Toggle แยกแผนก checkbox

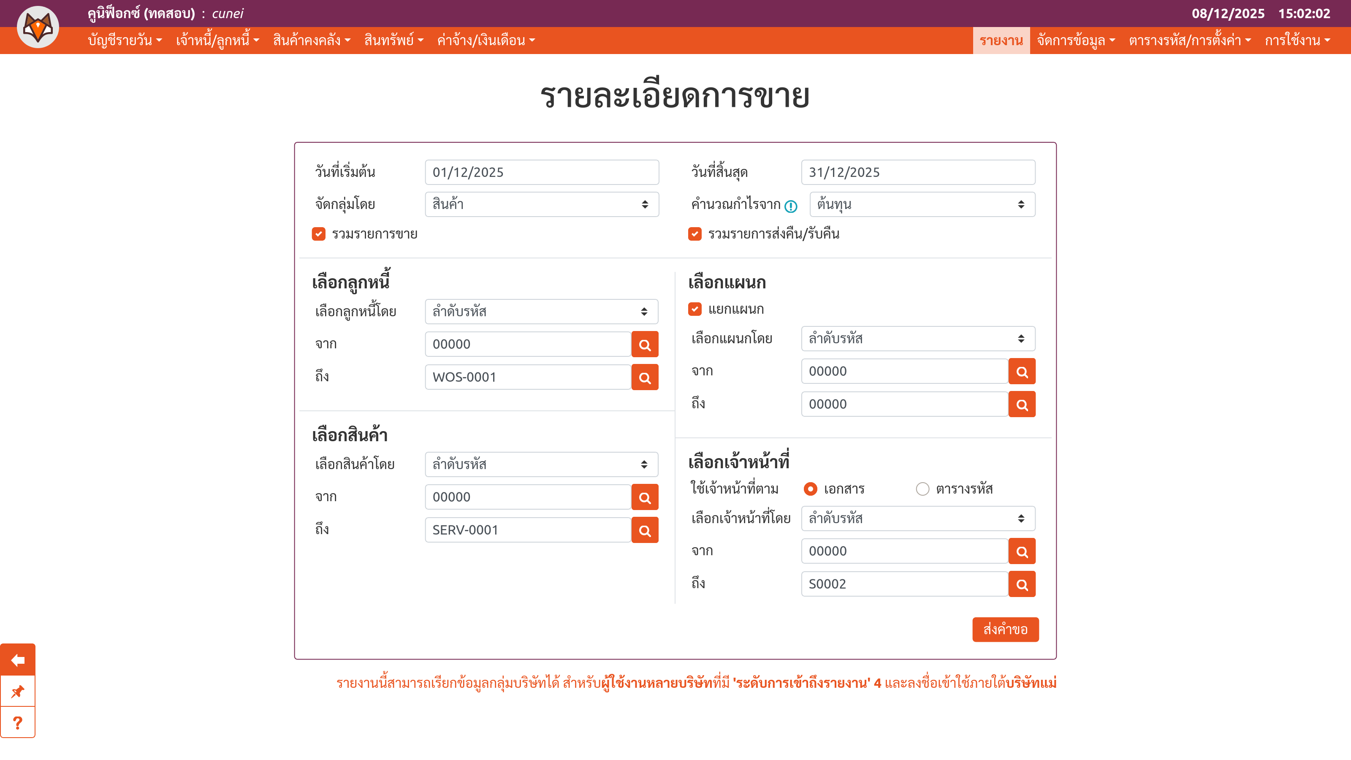pos(695,309)
